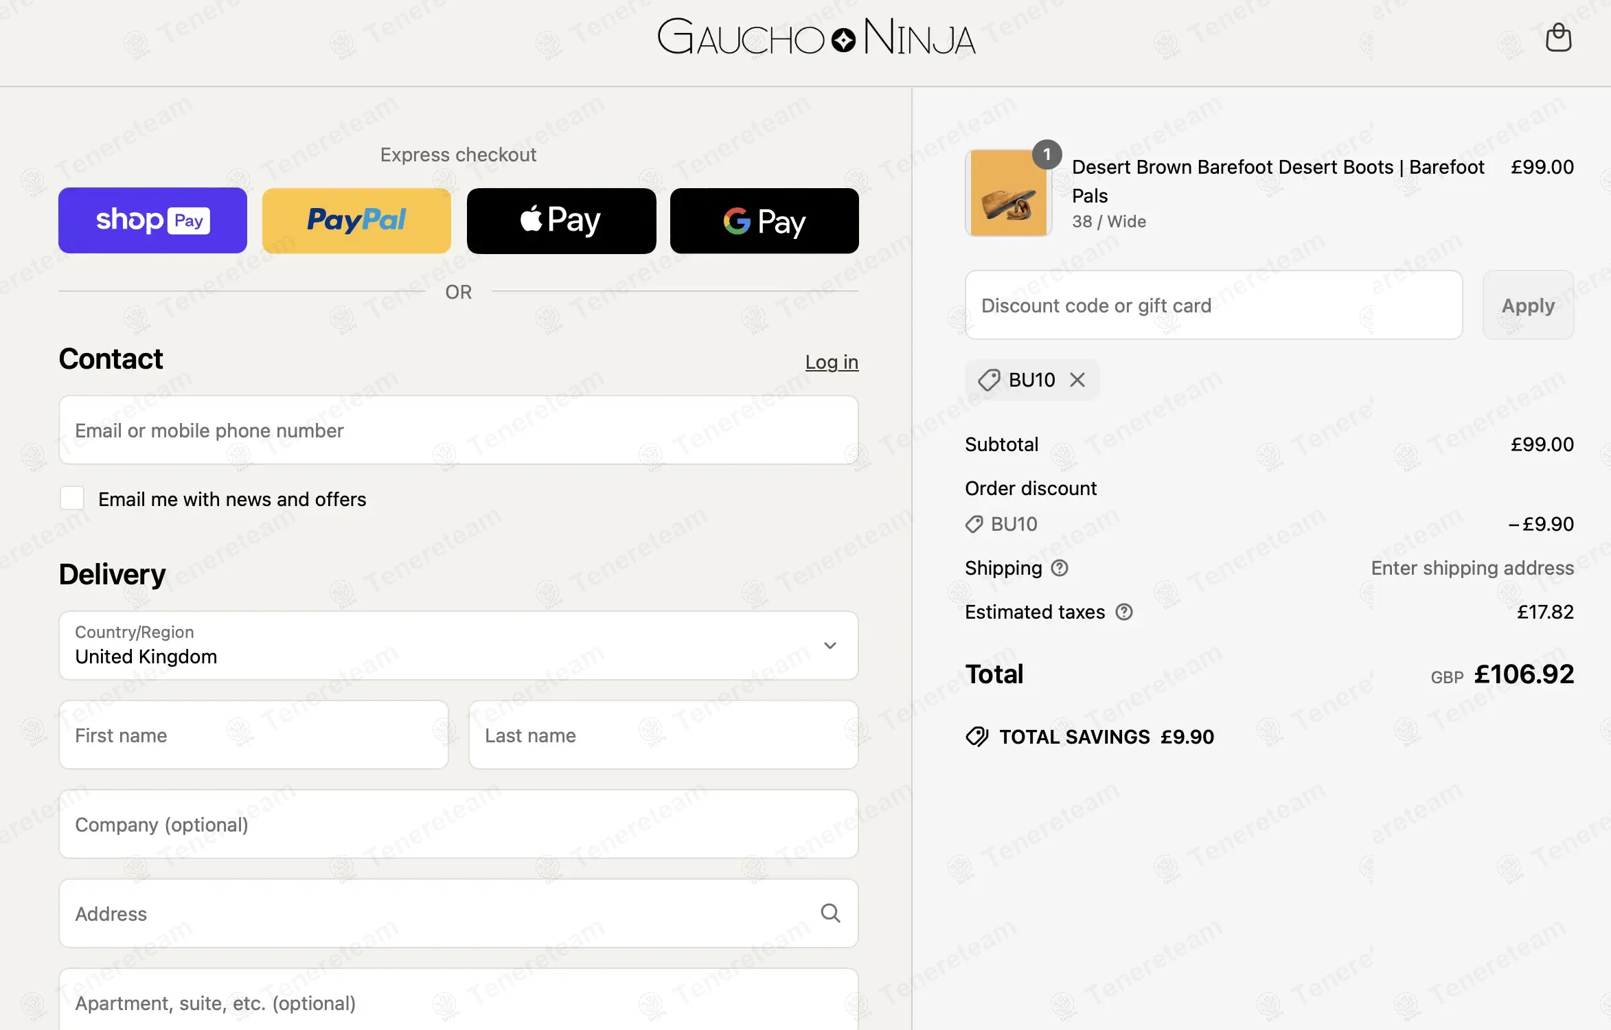
Task: Check out using PayPal
Action: pyautogui.click(x=356, y=220)
